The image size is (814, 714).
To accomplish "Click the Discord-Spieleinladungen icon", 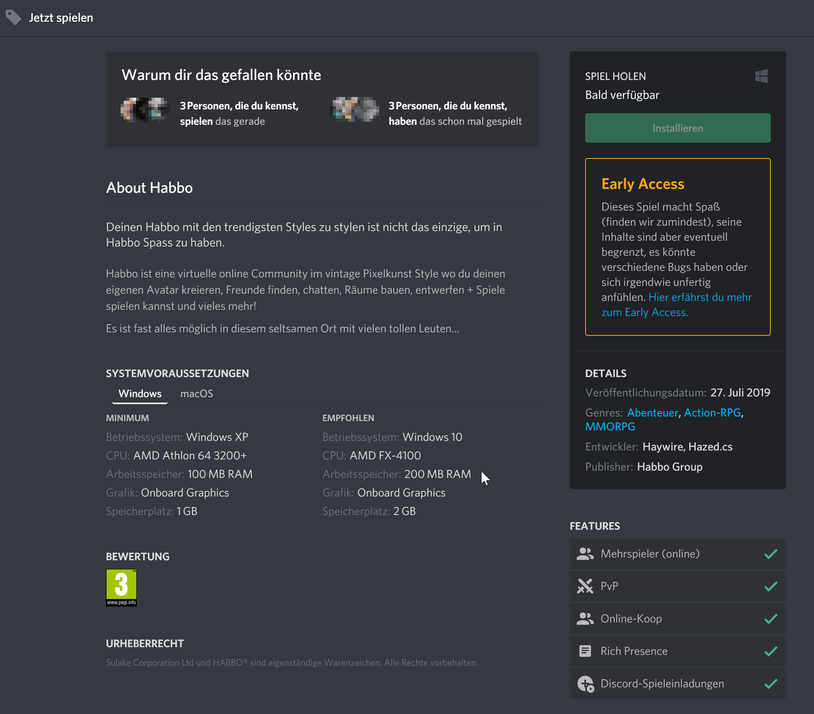I will (x=586, y=684).
